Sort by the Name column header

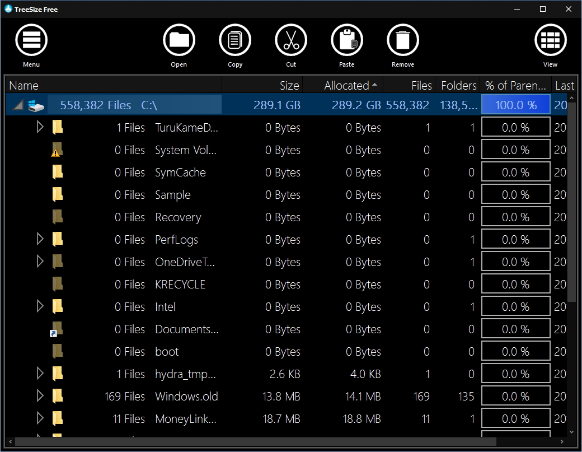(x=114, y=86)
